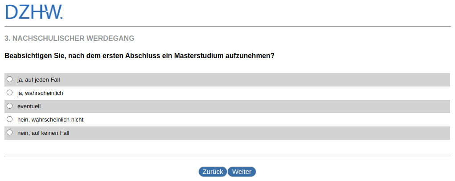Click the horizontal divider above the buttons
The width and height of the screenshot is (455, 181).
click(227, 156)
